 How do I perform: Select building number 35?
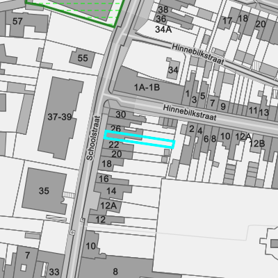[x=44, y=191]
